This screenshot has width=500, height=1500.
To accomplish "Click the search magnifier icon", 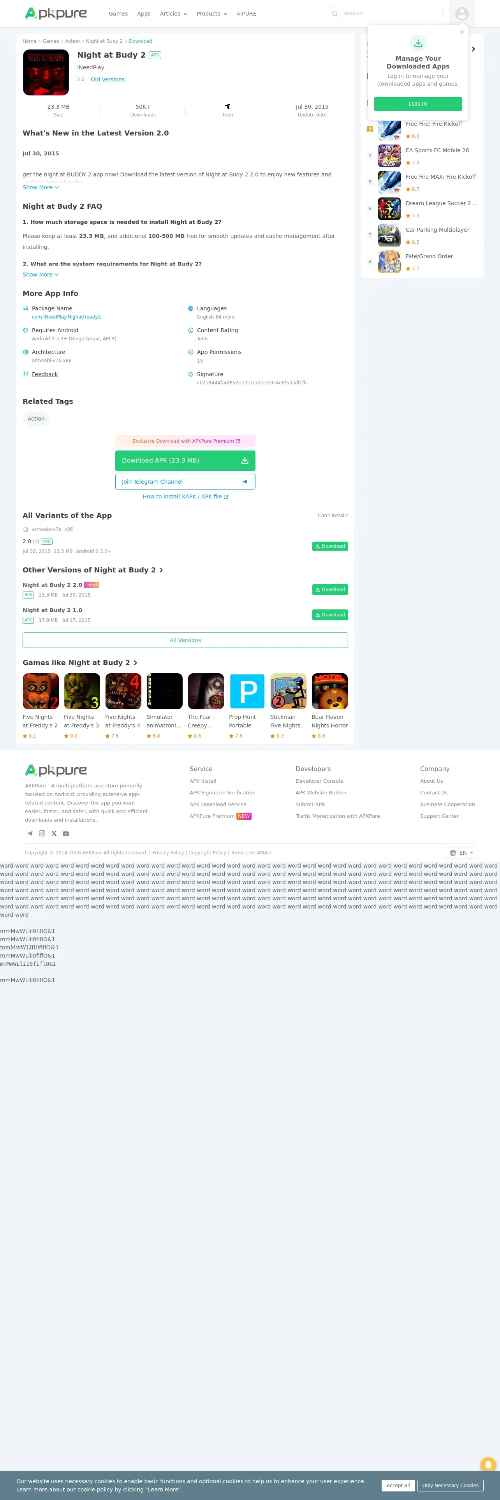I will (335, 13).
